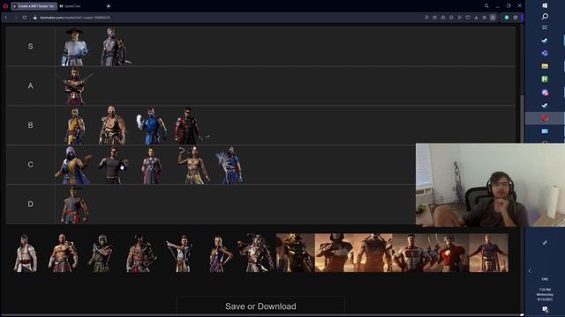Viewport: 565px width, 317px height.
Task: Show hidden system tray icons chevron
Action: (530, 271)
